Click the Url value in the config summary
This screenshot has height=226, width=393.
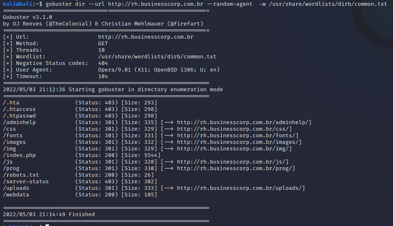coord(146,37)
